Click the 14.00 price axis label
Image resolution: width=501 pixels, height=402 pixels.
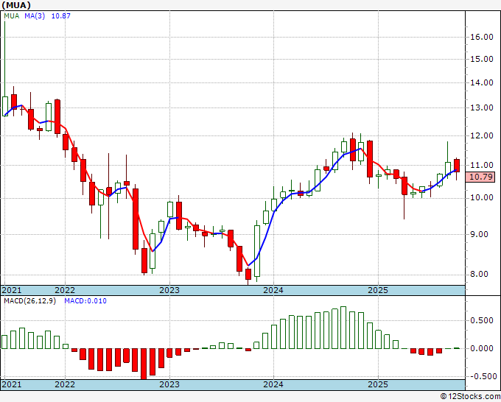(x=482, y=82)
